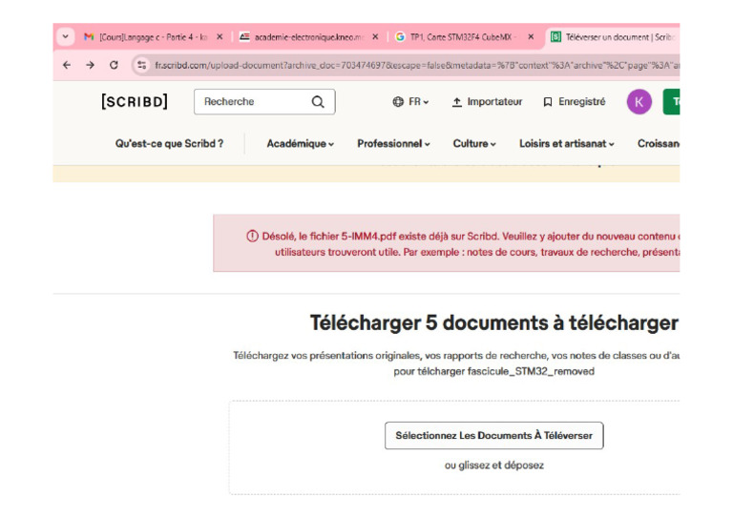The height and width of the screenshot is (518, 733).
Task: Expand the Loisirs et artisanat menu
Action: 567,144
